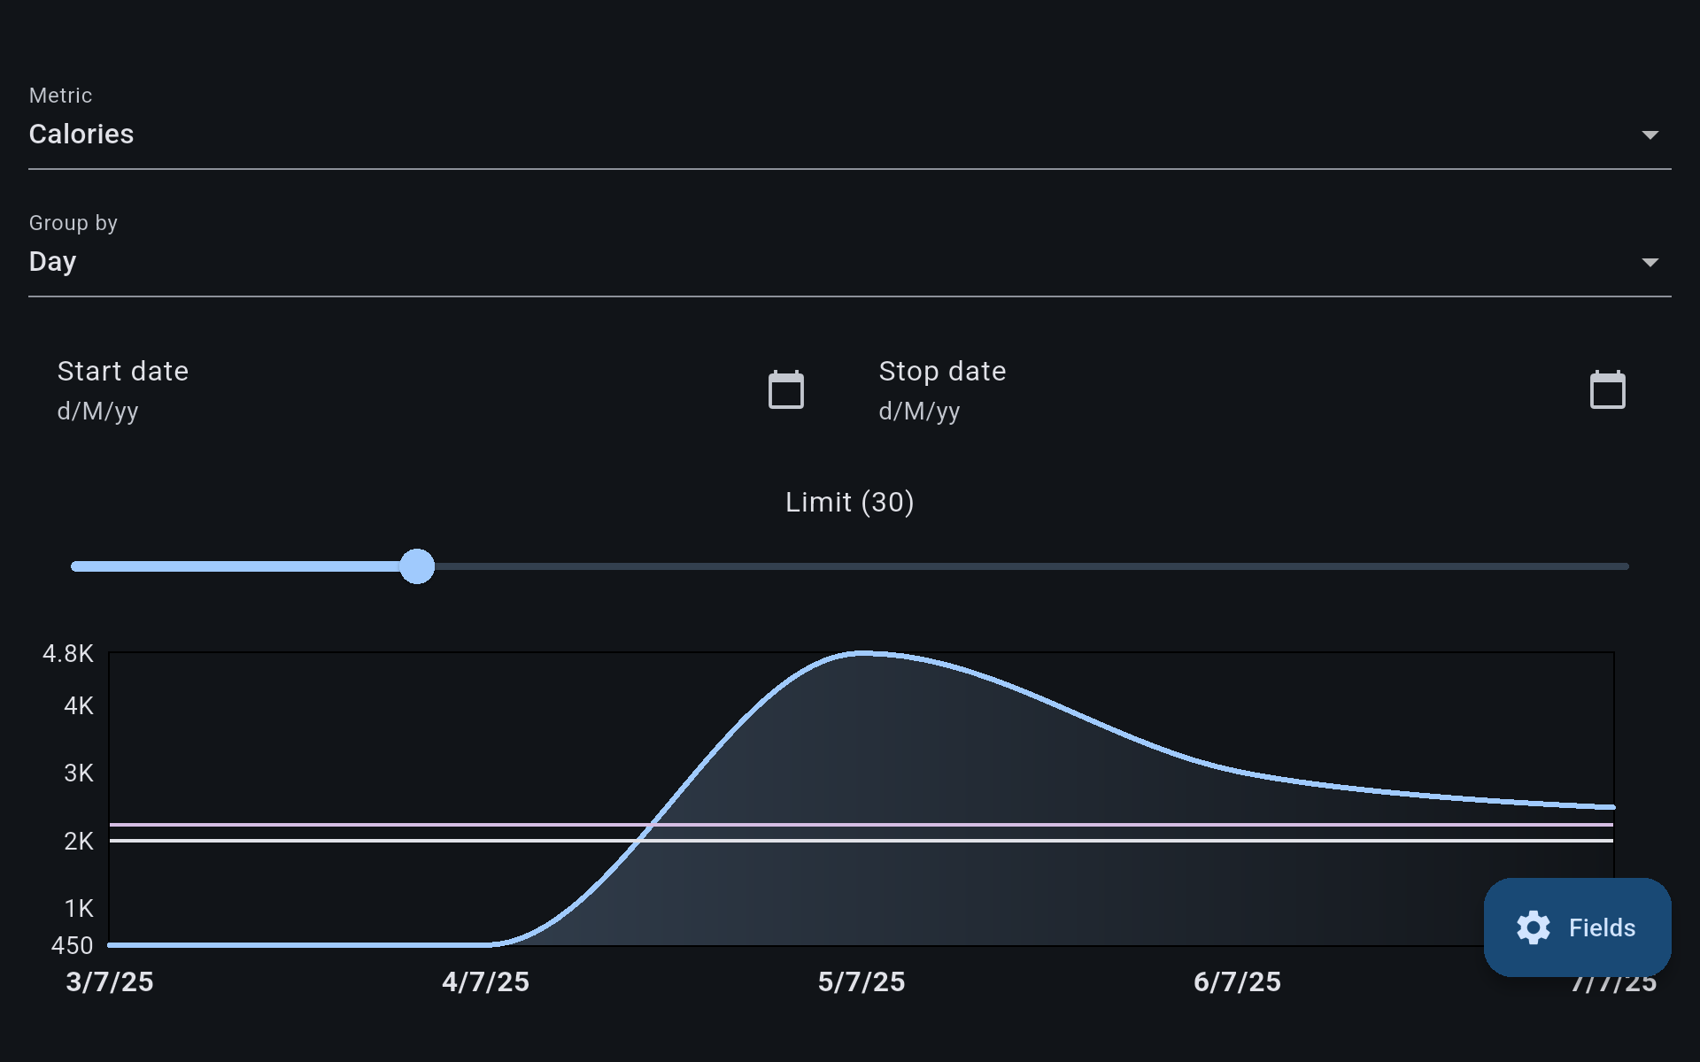Click the 4/7/25 x-axis label
1700x1062 pixels.
(x=485, y=982)
